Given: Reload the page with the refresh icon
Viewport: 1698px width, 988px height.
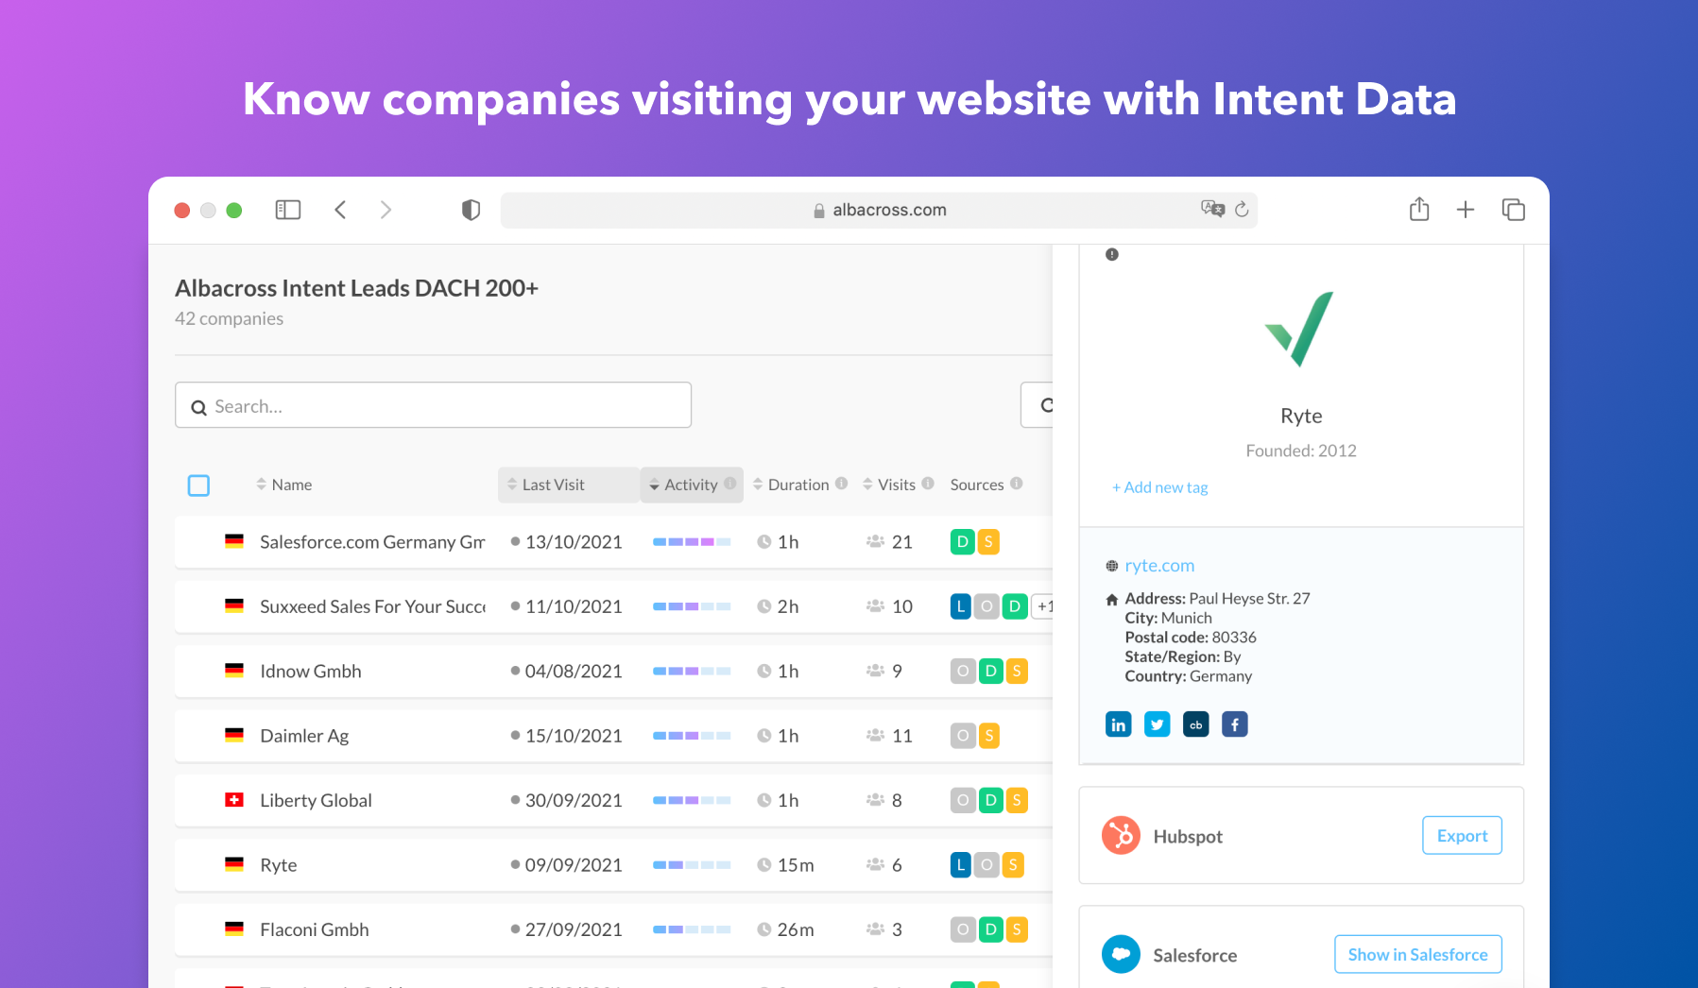Looking at the screenshot, I should coord(1242,209).
